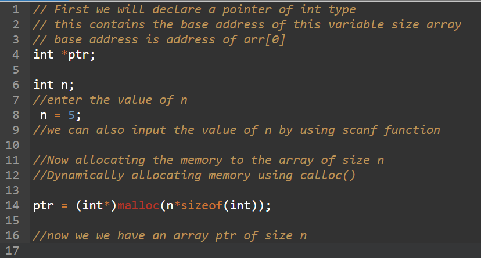Click the word calloc() in line 12 comment
Screen dimensions: 481x258
click(327, 175)
